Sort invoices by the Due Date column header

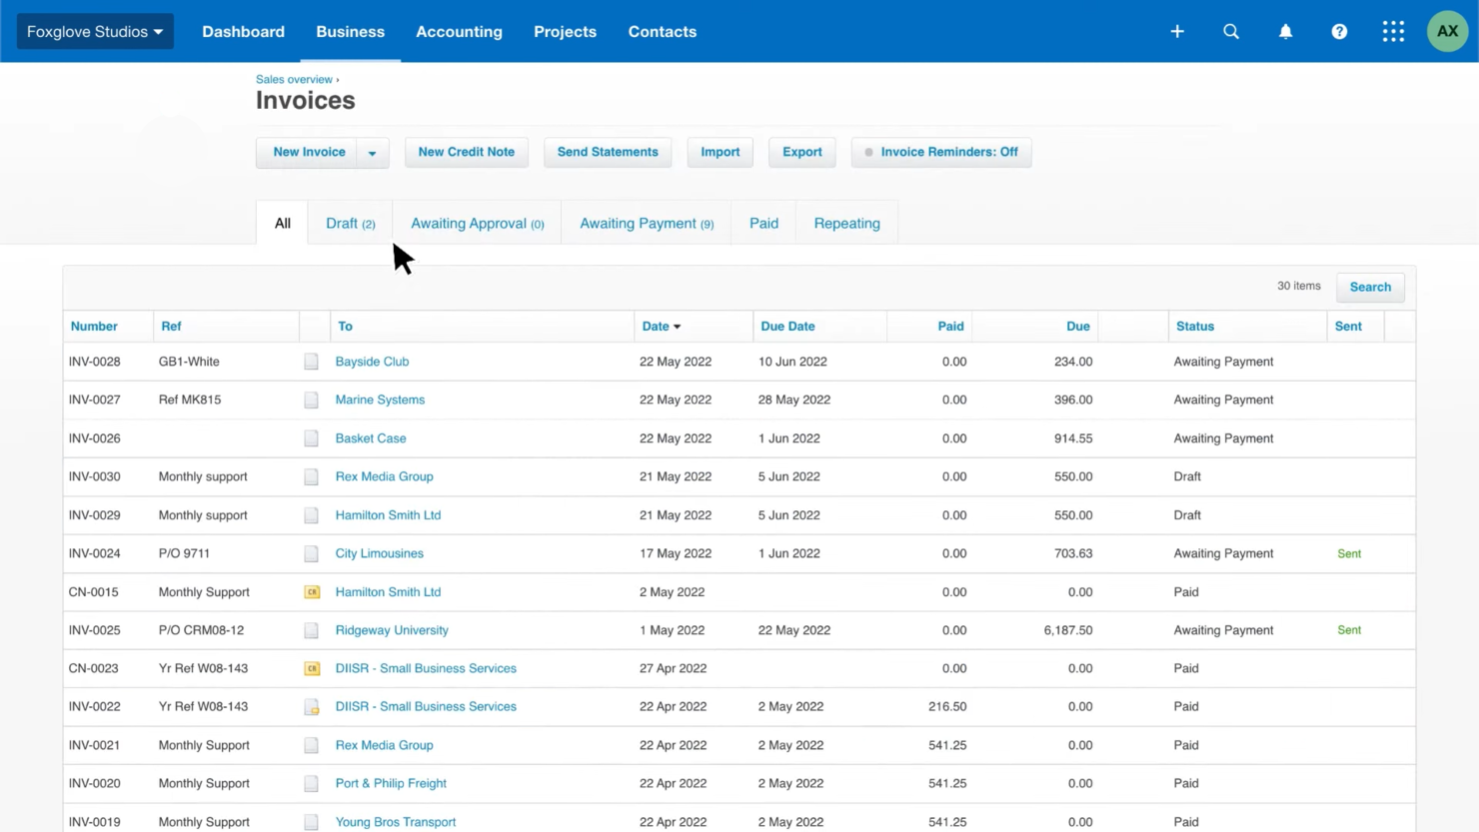coord(787,326)
